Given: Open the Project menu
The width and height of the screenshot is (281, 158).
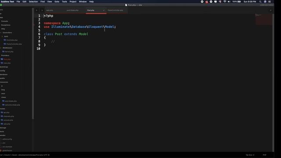Looking at the screenshot, I should (73, 2).
